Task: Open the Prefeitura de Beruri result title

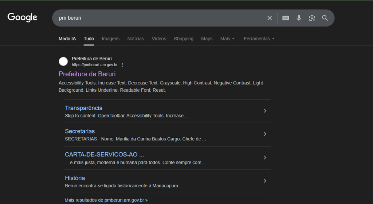Action: tap(87, 74)
